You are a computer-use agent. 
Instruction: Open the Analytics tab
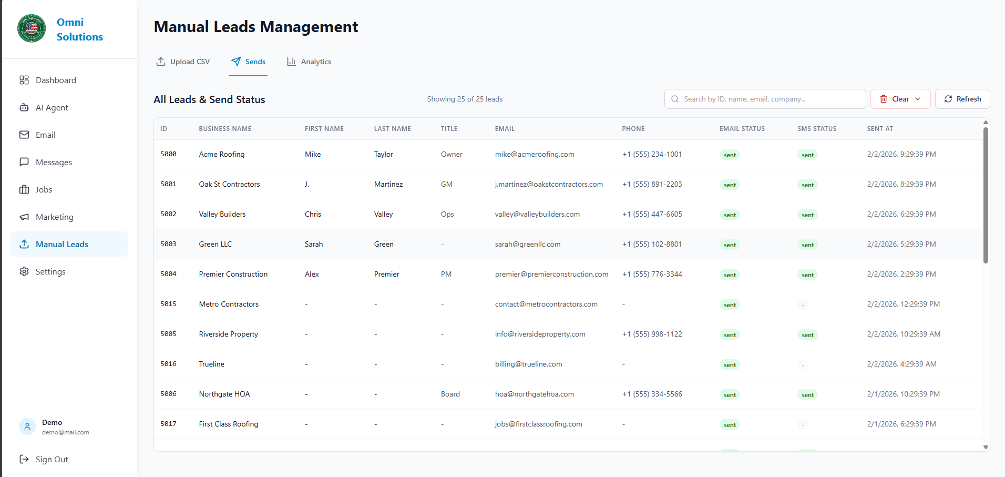(309, 62)
